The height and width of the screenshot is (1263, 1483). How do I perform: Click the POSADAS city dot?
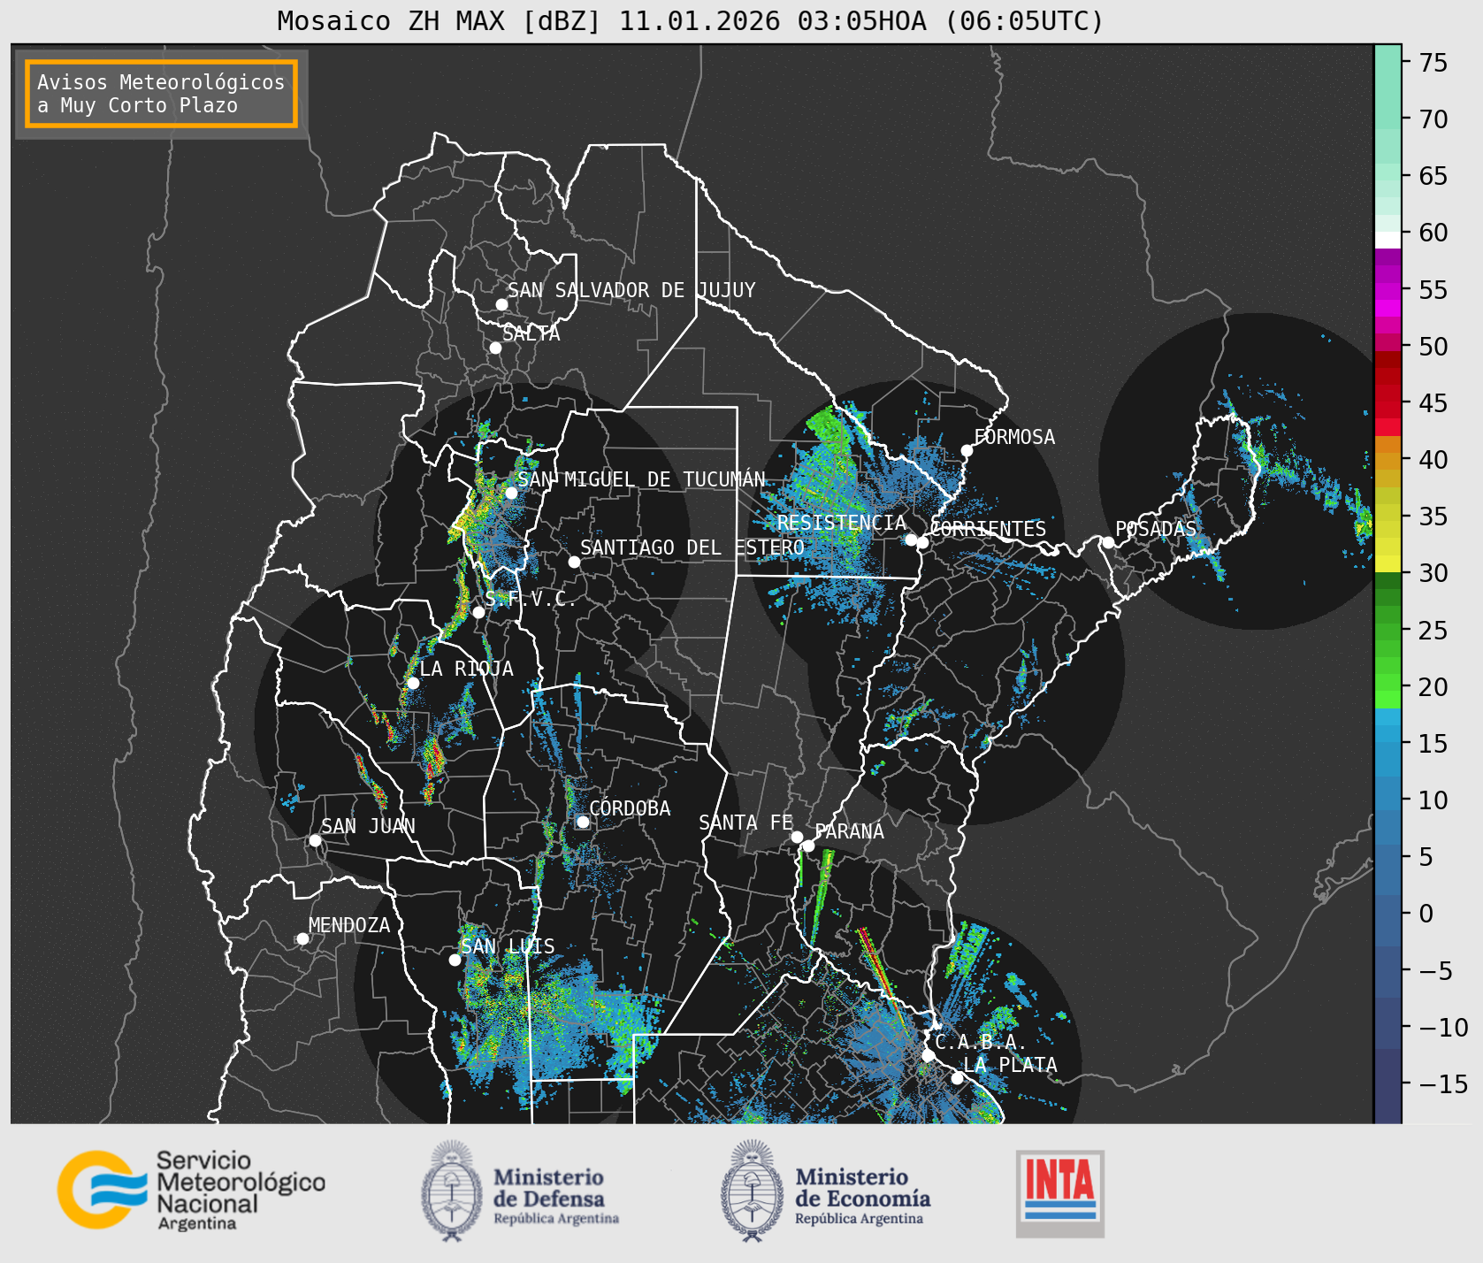pyautogui.click(x=1108, y=542)
